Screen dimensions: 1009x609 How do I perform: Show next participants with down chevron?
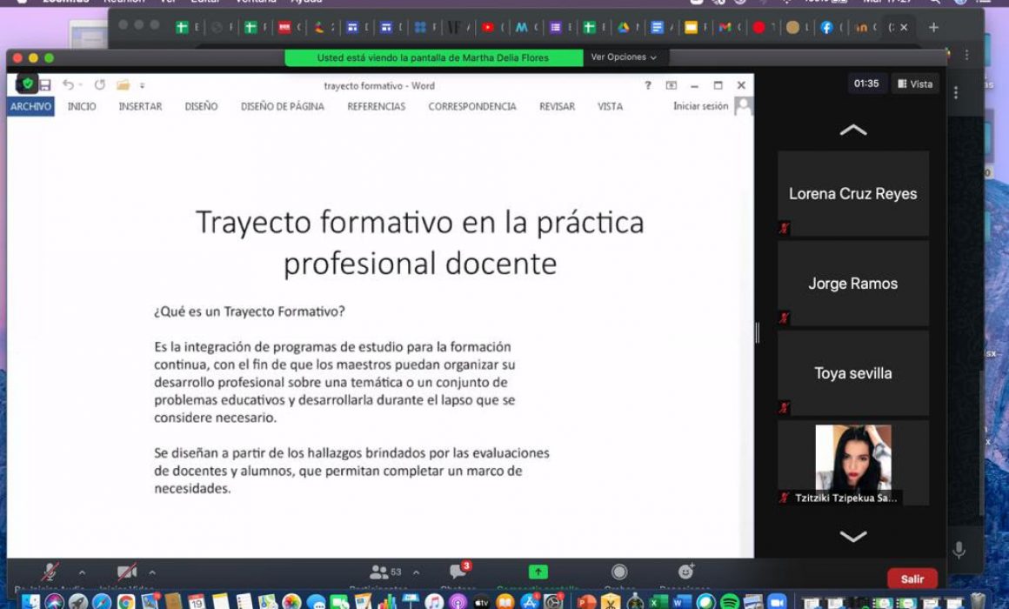(852, 536)
